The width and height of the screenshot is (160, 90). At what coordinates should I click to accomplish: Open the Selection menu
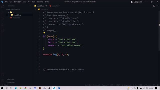[17, 2]
